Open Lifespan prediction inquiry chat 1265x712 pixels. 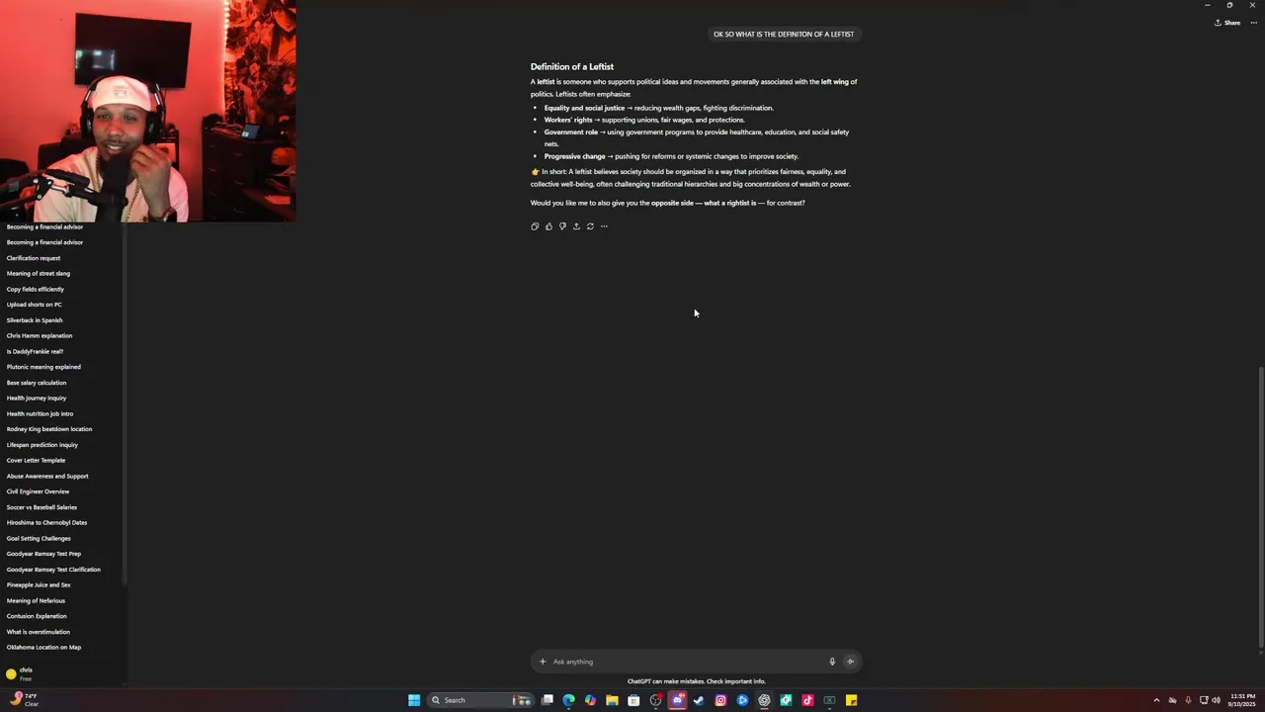click(x=42, y=445)
